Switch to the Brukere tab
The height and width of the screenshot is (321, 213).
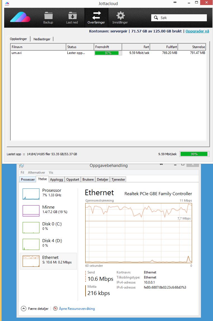click(x=88, y=179)
